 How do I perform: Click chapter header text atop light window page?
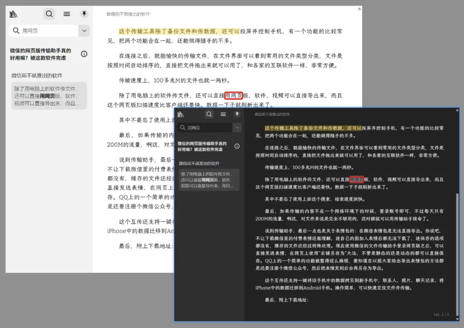pyautogui.click(x=128, y=14)
